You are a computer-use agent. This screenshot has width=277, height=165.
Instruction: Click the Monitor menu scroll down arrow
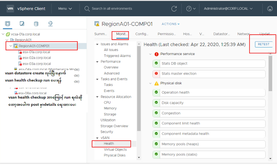pyautogui.click(x=139, y=157)
